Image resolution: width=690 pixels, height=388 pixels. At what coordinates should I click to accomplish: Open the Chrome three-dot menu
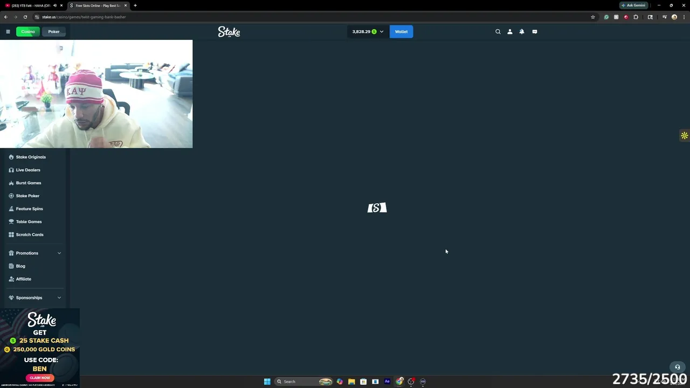[x=684, y=17]
